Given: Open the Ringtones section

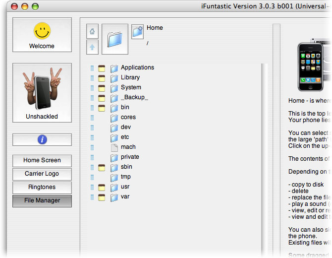Looking at the screenshot, I should (42, 188).
